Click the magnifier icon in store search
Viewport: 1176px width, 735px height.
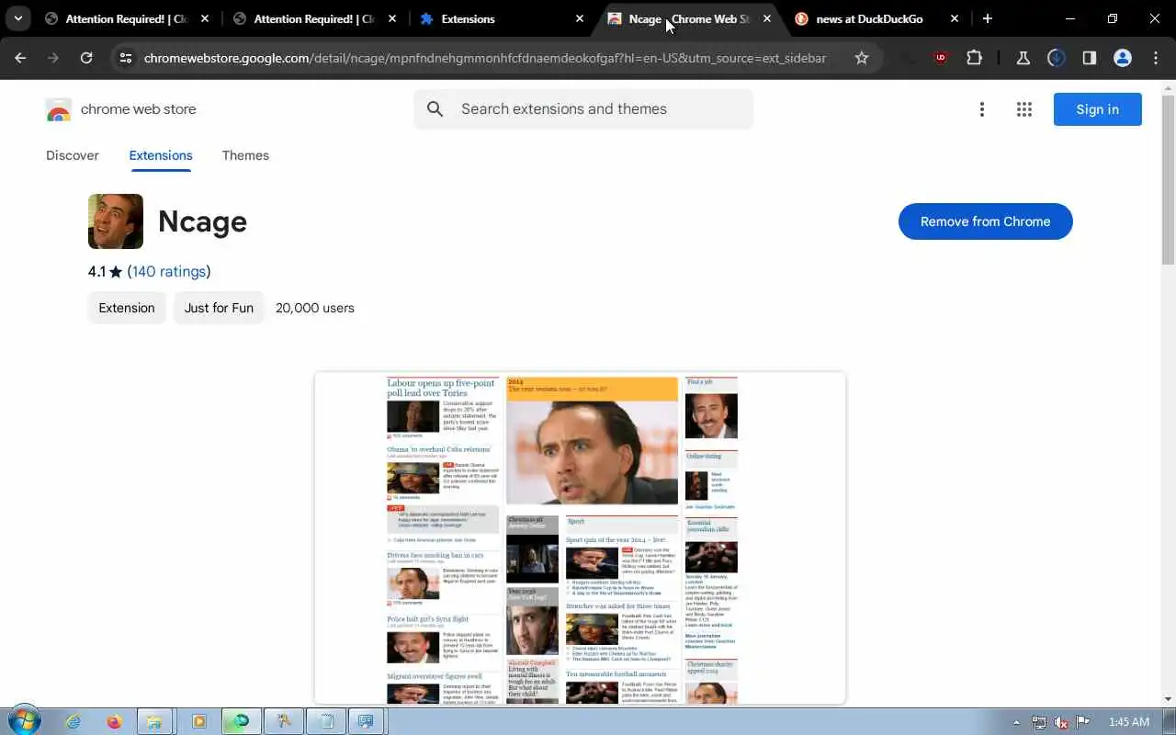pyautogui.click(x=435, y=109)
